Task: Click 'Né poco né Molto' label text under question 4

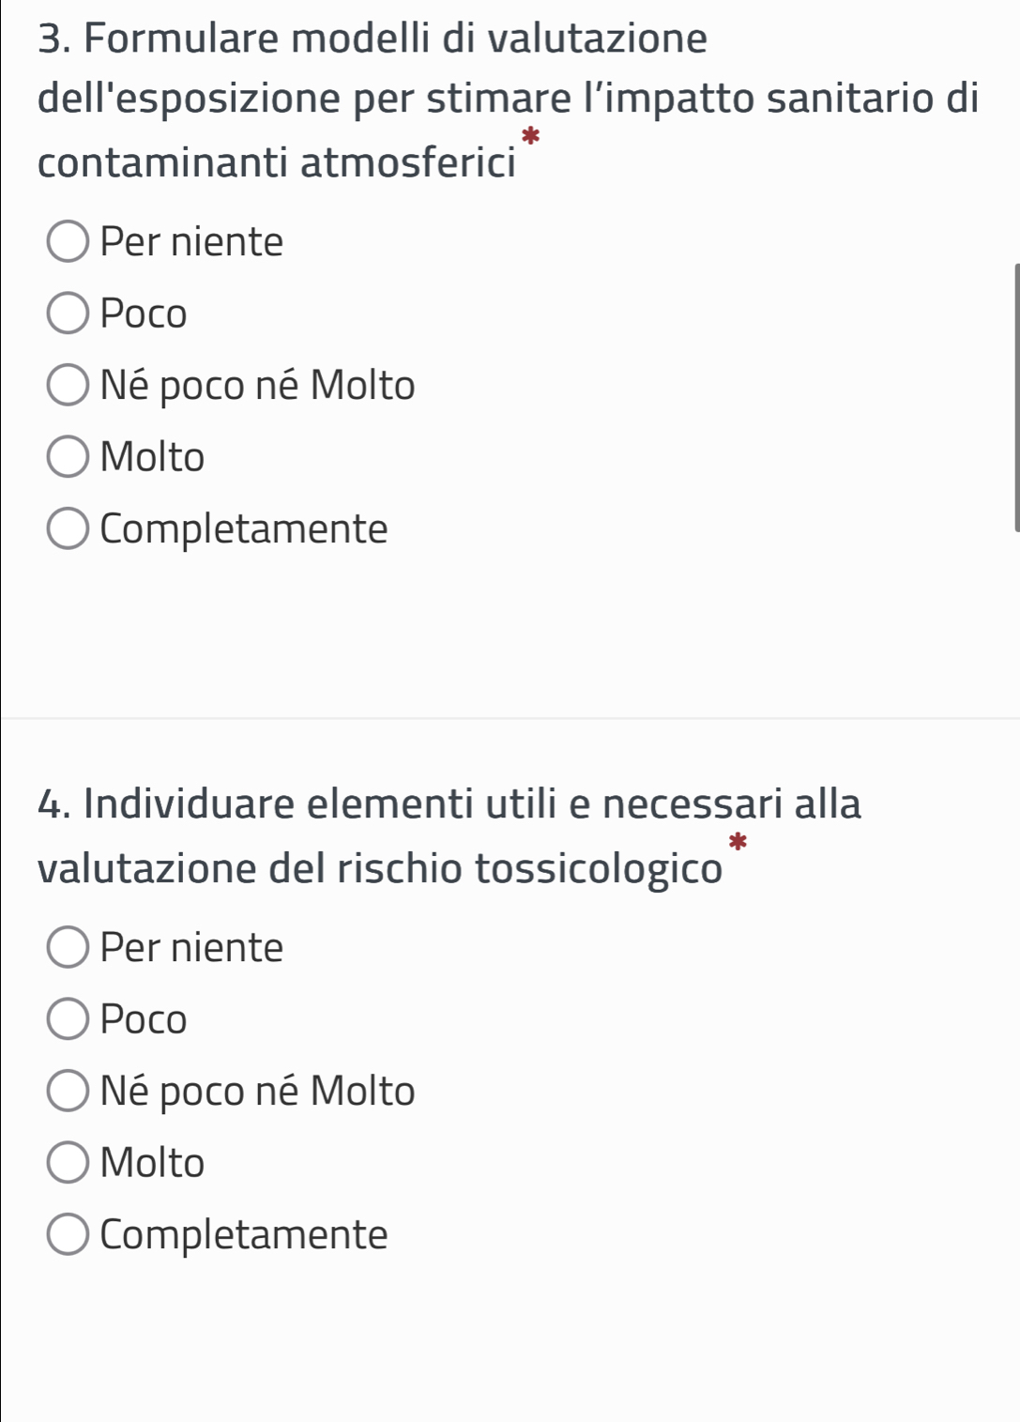Action: 257,1091
